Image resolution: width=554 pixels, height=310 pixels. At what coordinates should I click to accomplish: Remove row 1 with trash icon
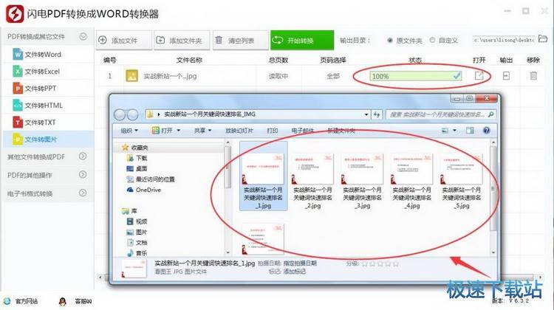[533, 75]
